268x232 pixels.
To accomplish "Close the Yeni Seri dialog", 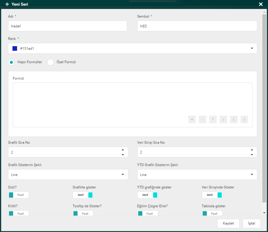I will 261,4.
